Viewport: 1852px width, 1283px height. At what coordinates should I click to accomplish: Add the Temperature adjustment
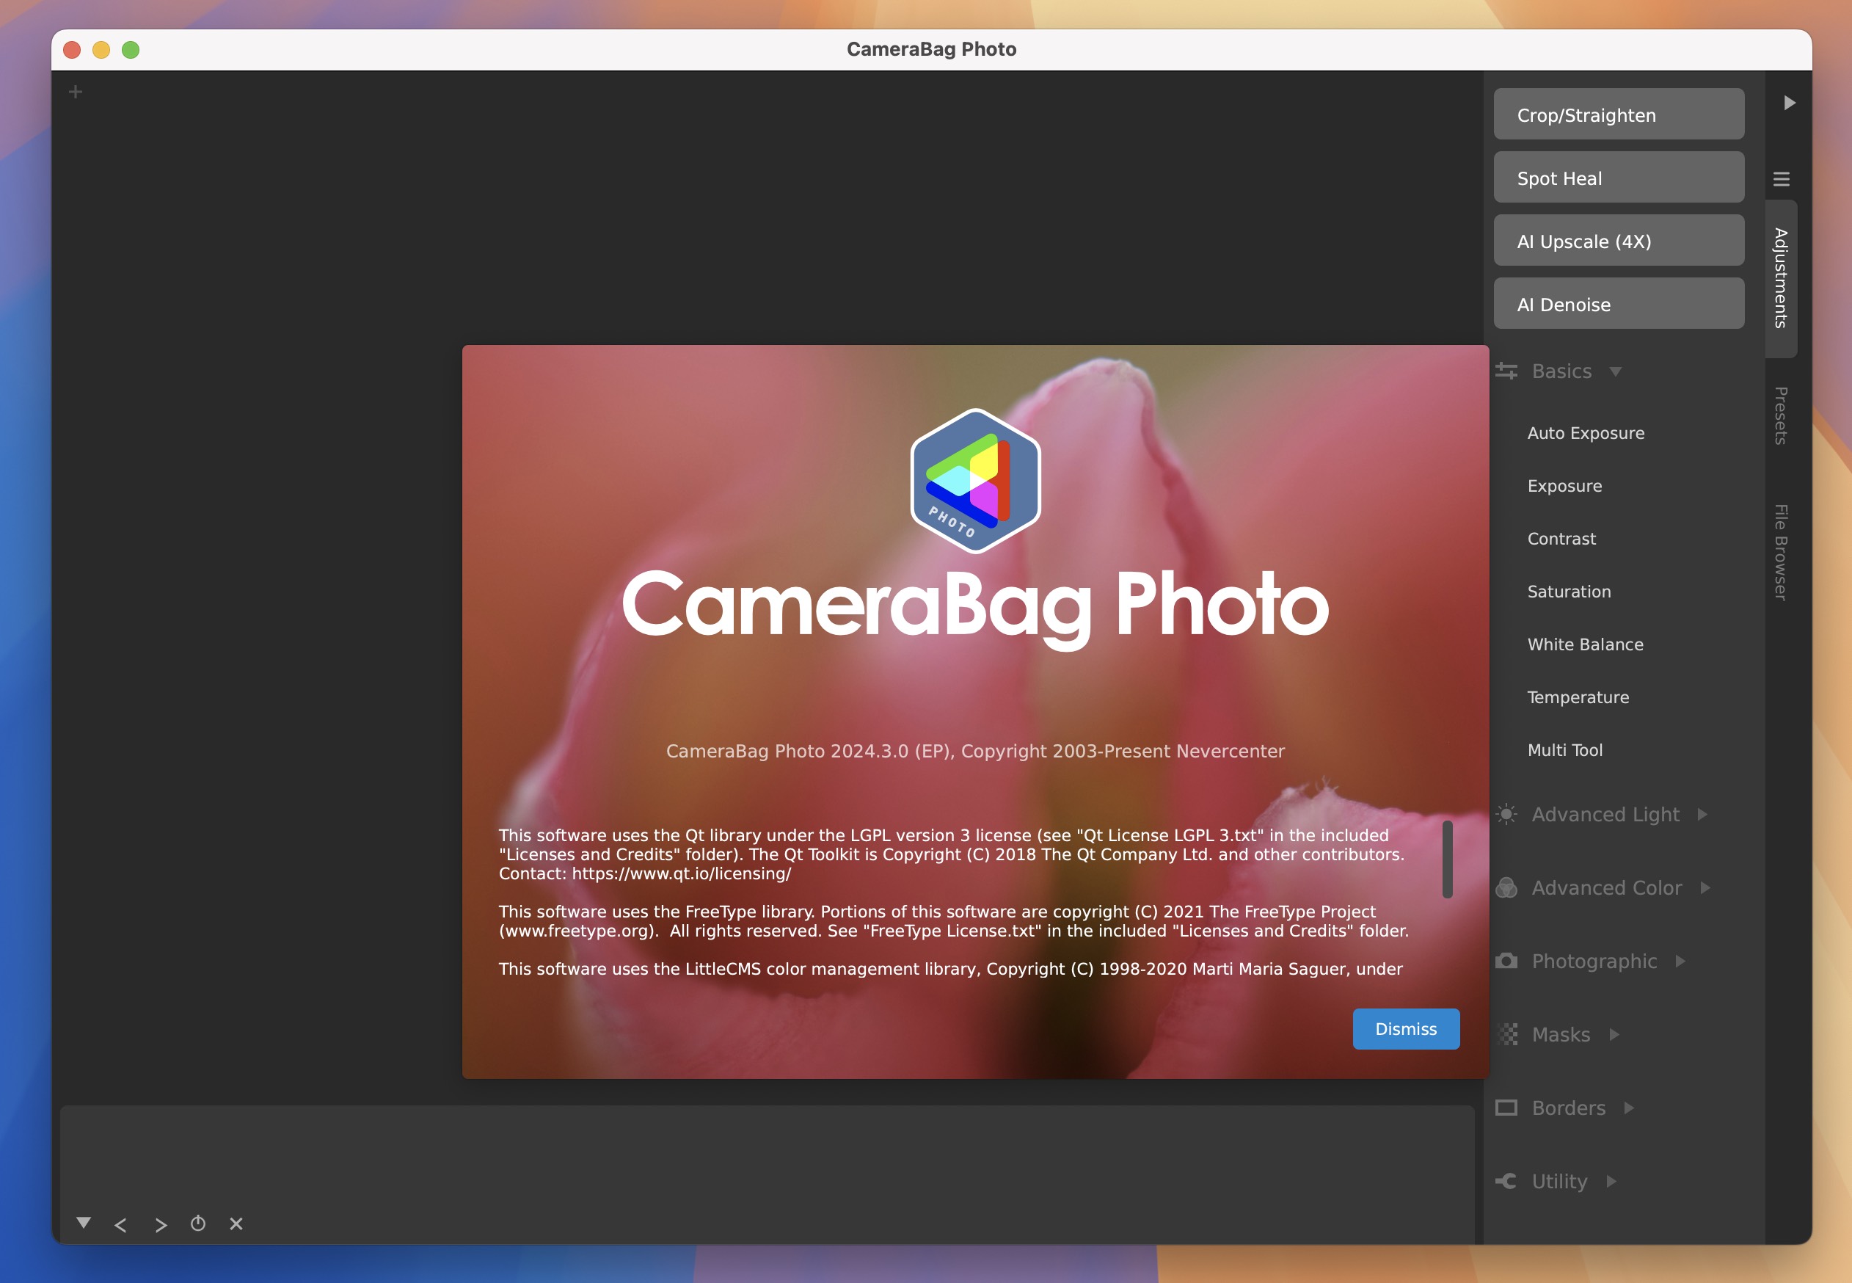pyautogui.click(x=1578, y=698)
